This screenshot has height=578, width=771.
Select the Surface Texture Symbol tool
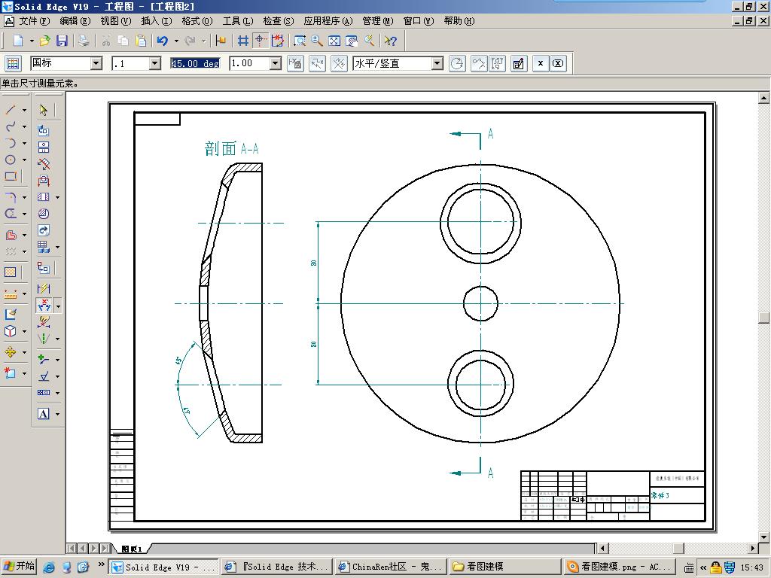(x=43, y=376)
